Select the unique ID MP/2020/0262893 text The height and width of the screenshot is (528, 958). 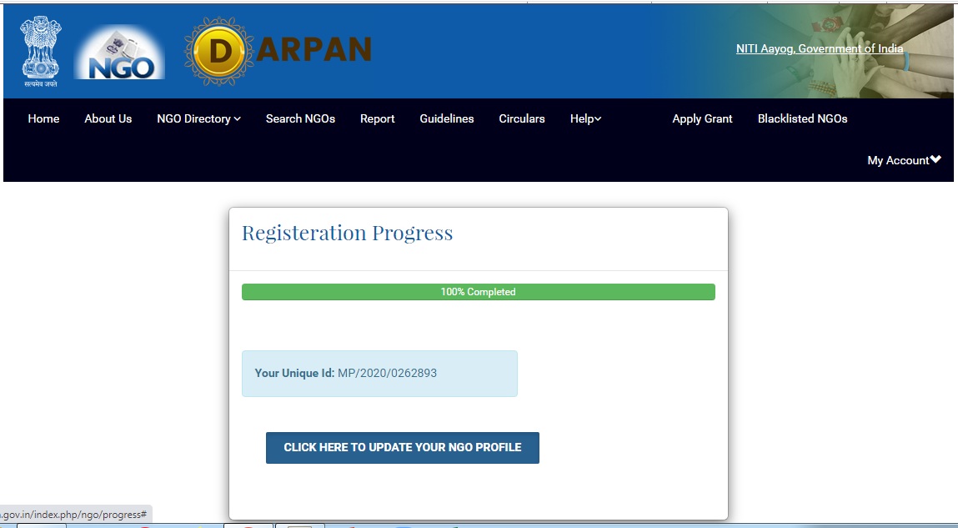388,373
